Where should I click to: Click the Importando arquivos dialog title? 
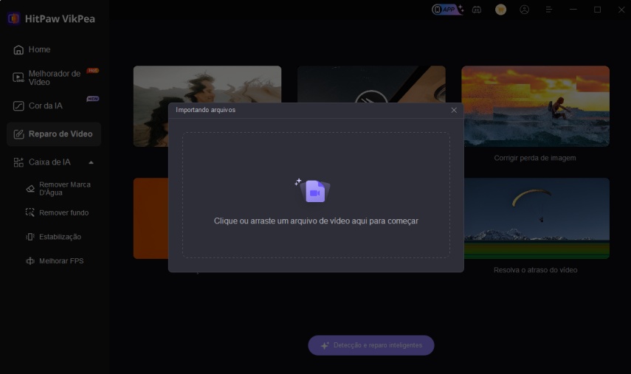click(x=206, y=110)
